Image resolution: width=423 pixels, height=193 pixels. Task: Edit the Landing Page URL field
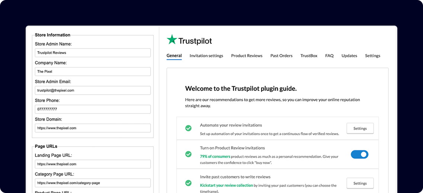coord(93,164)
